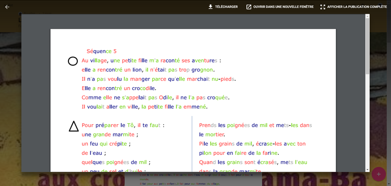Select AFFICHER LA PUBLICATION COMPLÈTE

click(x=357, y=7)
